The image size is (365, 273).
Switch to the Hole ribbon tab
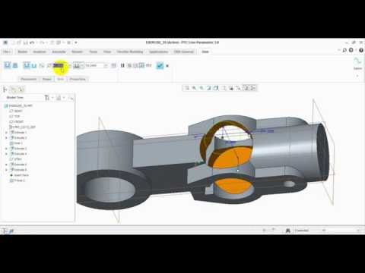pos(205,52)
